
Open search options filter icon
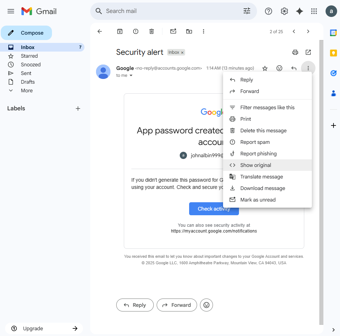(x=247, y=11)
